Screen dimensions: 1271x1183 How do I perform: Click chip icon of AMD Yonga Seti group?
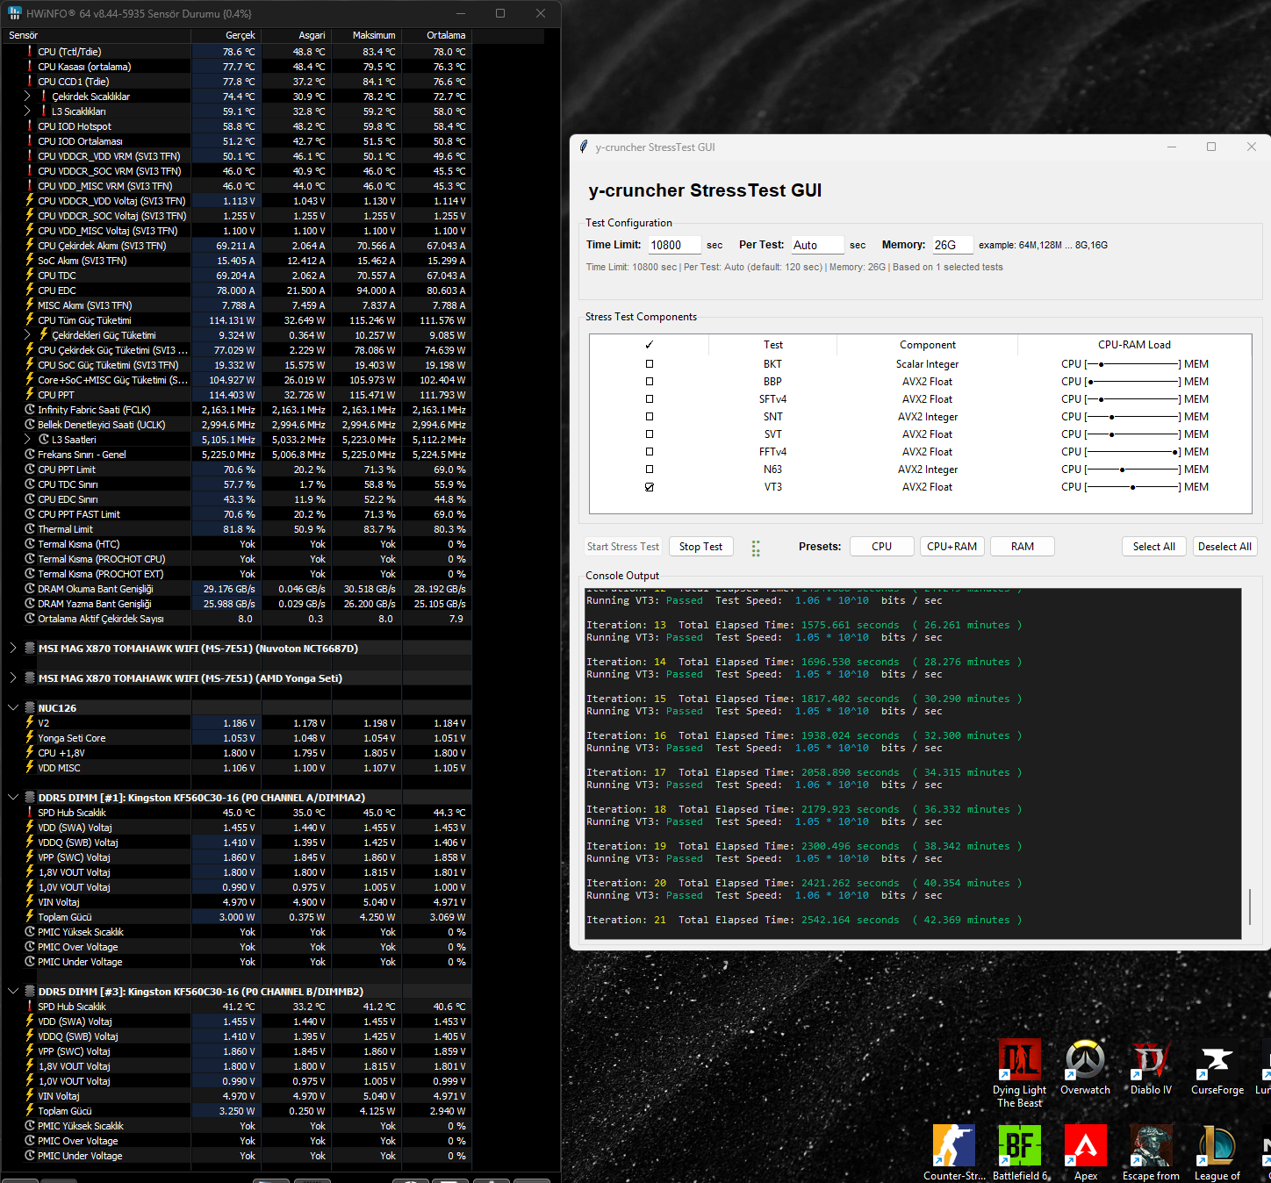pyautogui.click(x=30, y=678)
